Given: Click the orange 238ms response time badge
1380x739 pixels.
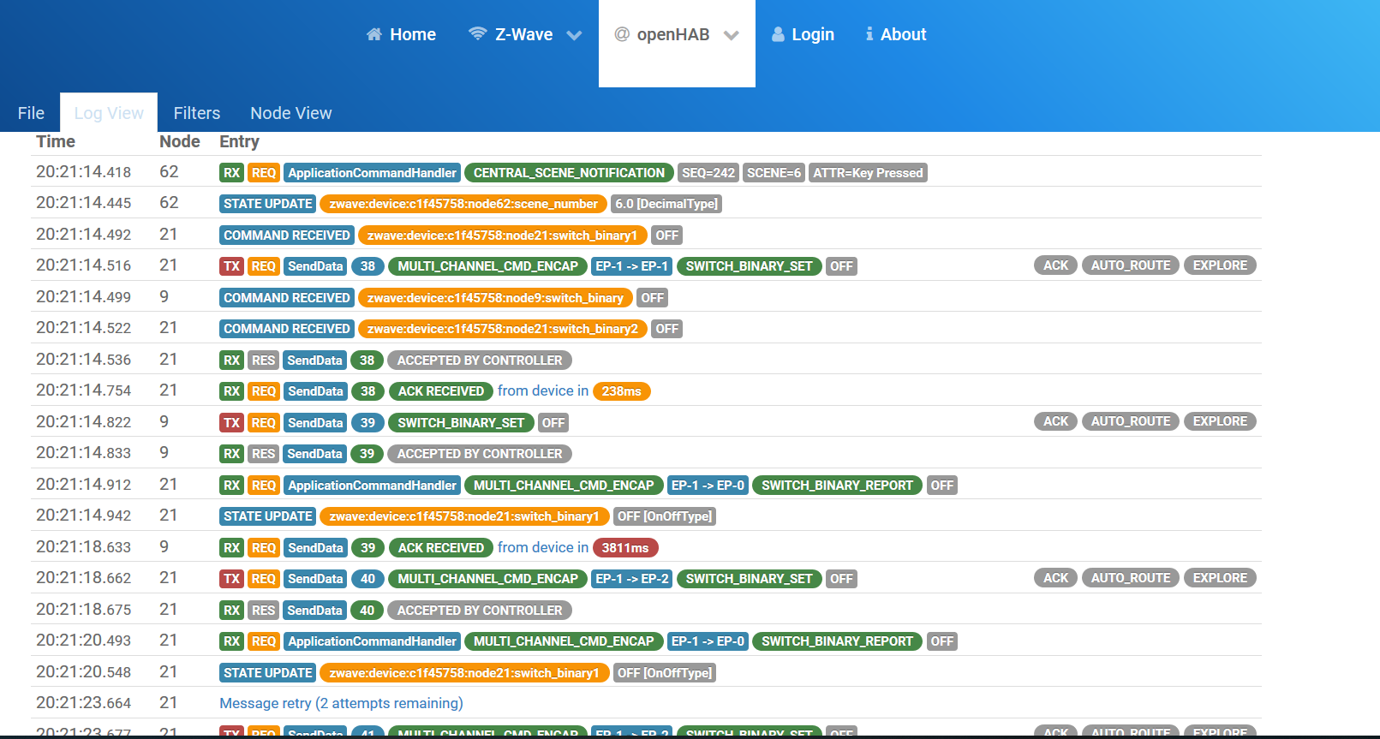Looking at the screenshot, I should point(621,391).
